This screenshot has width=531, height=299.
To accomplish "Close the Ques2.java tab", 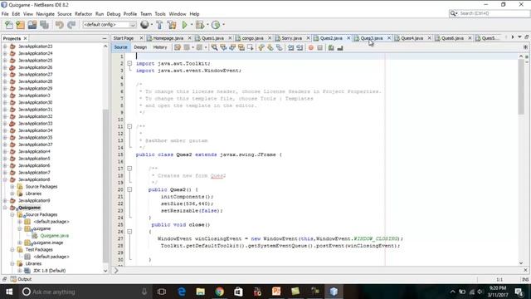I will [348, 38].
